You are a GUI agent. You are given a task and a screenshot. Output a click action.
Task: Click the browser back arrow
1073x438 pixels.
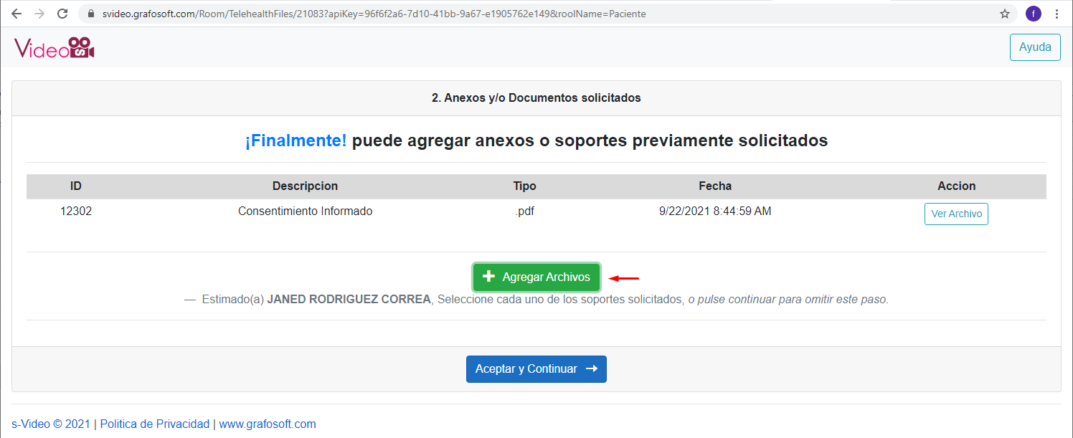(x=16, y=14)
